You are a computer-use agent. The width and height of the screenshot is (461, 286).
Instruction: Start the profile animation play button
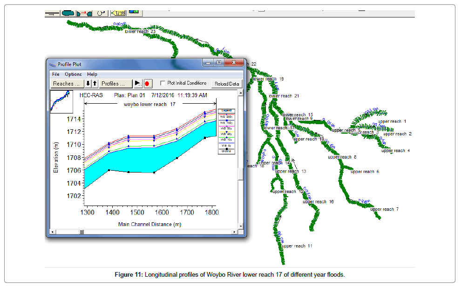pyautogui.click(x=138, y=84)
